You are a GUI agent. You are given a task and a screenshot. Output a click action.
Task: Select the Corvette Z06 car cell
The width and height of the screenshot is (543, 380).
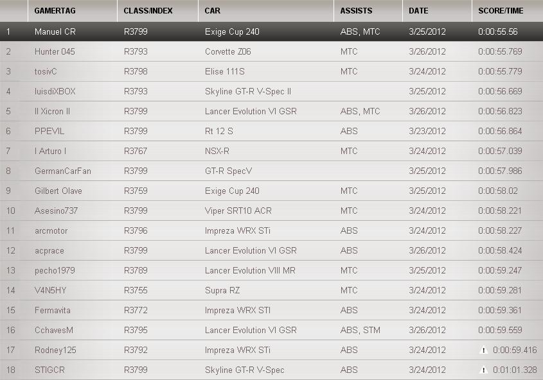(227, 51)
